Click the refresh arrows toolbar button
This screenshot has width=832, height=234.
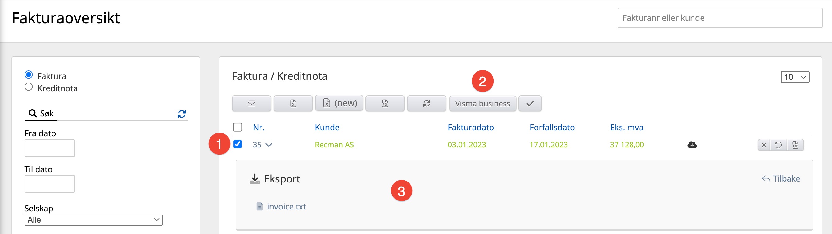pyautogui.click(x=426, y=103)
